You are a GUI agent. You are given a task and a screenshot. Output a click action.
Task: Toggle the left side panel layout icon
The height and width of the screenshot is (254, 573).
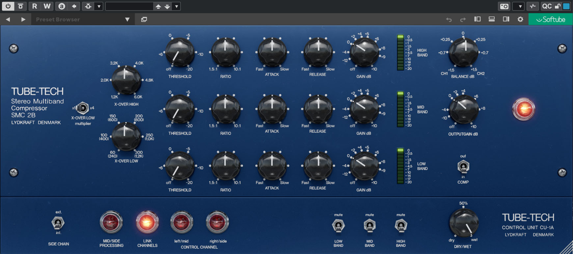point(477,19)
